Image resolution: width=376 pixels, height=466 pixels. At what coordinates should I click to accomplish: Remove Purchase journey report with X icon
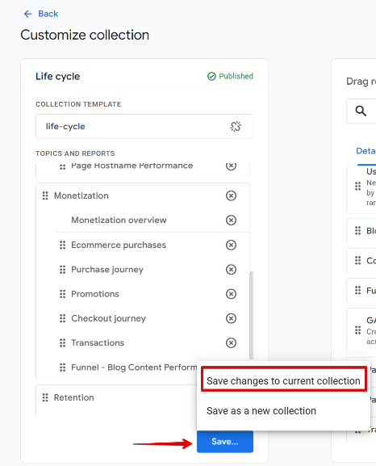coord(231,270)
